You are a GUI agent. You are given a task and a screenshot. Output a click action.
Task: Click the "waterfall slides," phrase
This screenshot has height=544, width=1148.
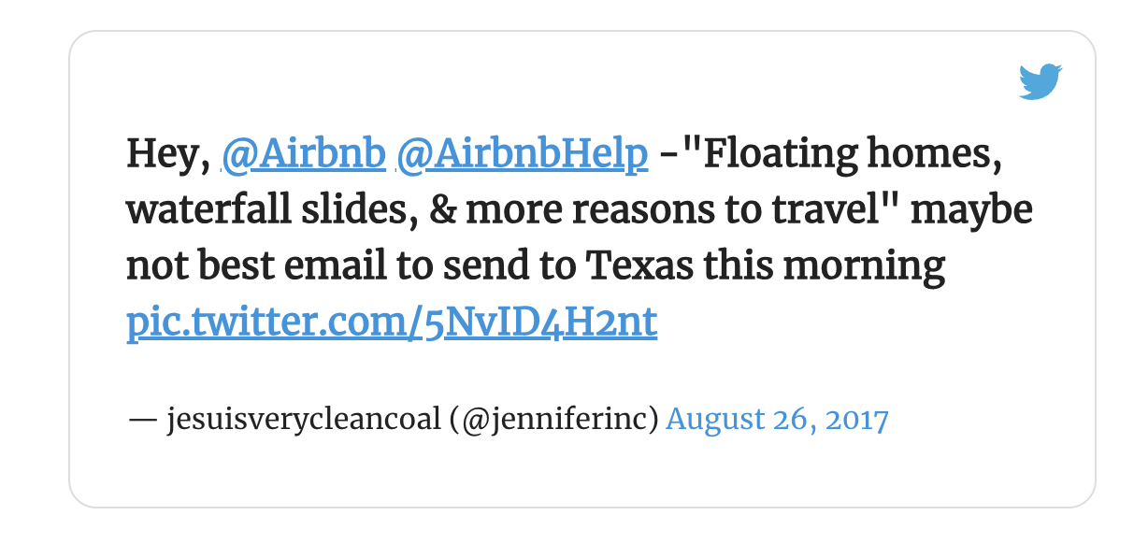pyautogui.click(x=271, y=212)
